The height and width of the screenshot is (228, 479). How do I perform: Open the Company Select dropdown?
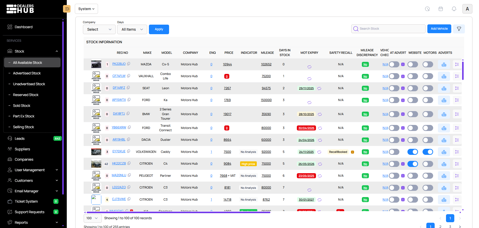[99, 29]
